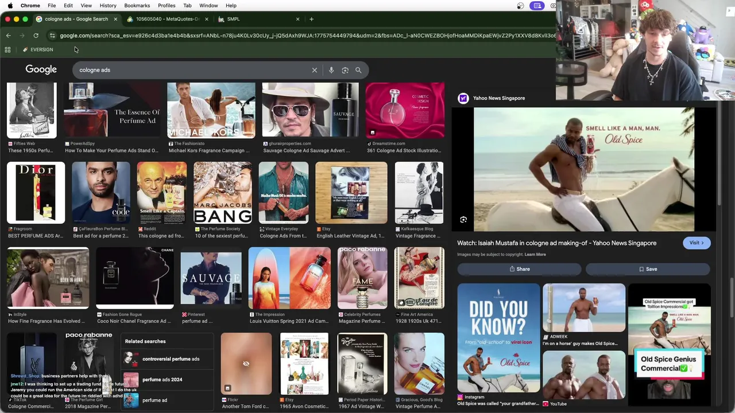Go back with the browser back arrow

[8, 36]
